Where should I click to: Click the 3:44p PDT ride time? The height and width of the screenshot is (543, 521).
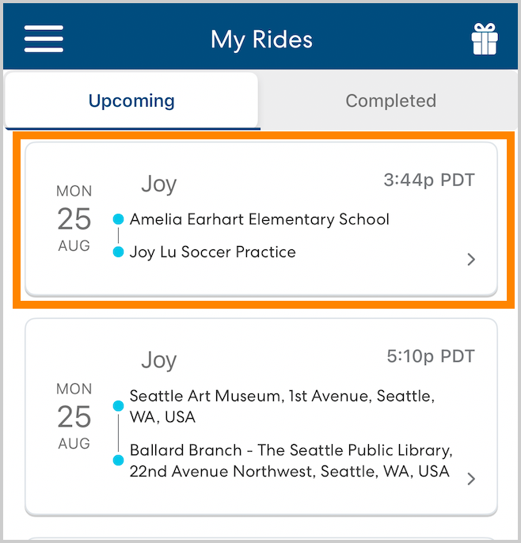click(x=429, y=180)
